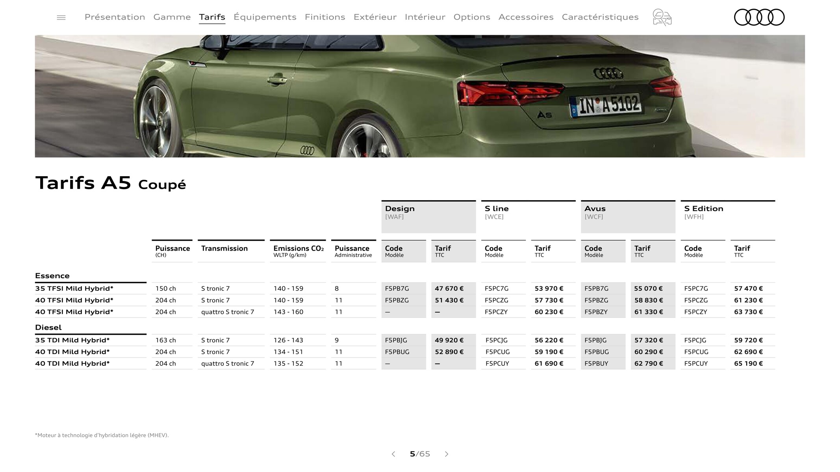Click the MHEV hybridation footnote text
Screen dimensions: 840x472
[102, 435]
